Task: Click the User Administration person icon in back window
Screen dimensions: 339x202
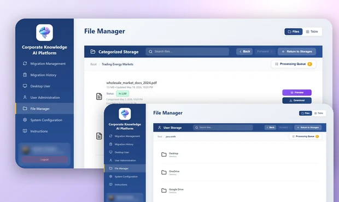Action: (25, 97)
